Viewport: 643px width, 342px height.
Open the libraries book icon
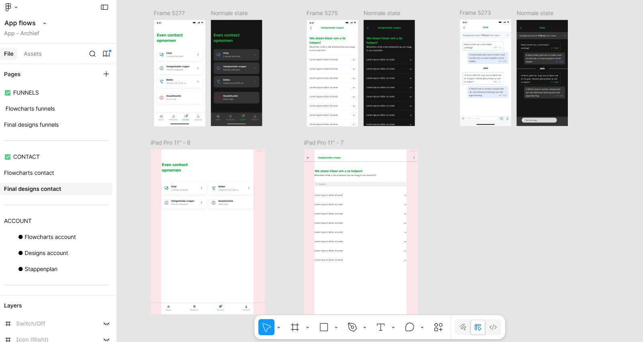point(106,54)
